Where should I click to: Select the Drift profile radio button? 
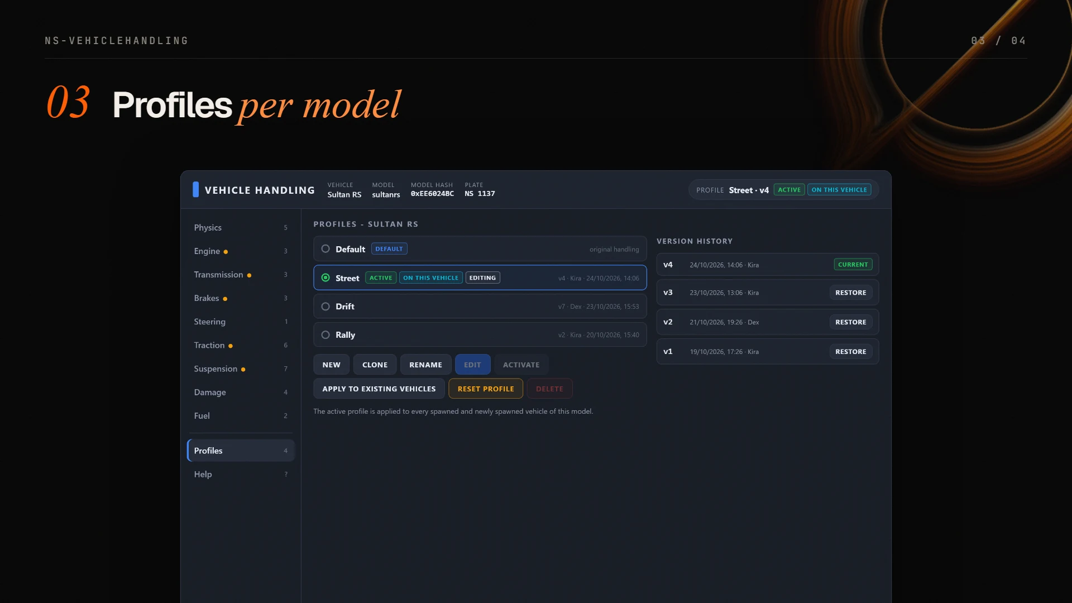point(326,307)
